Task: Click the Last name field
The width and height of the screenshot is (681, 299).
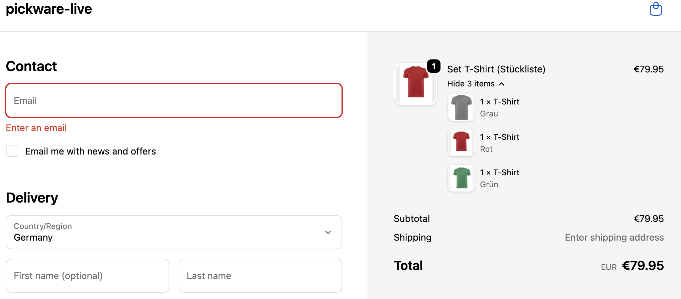Action: (x=260, y=276)
